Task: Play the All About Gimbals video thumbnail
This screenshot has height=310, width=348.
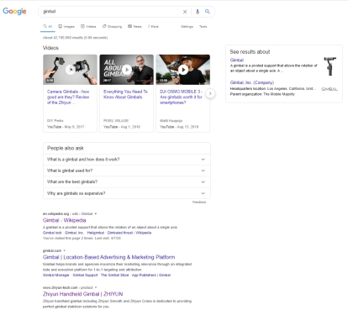Action: [x=127, y=70]
